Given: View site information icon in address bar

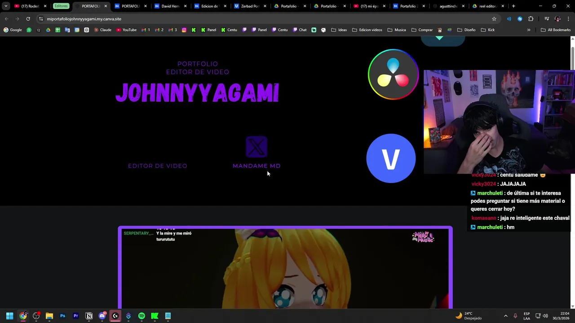Looking at the screenshot, I should [41, 19].
